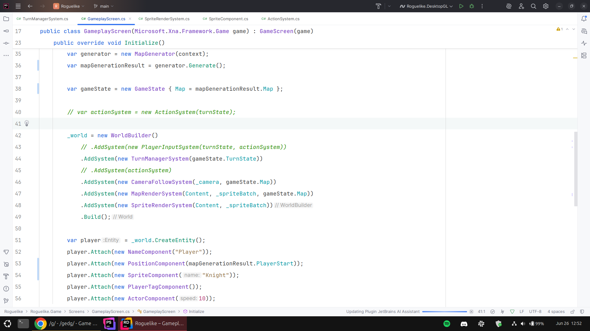The width and height of the screenshot is (590, 331).
Task: Switch to SpriteComponent.cs tab
Action: tap(226, 19)
